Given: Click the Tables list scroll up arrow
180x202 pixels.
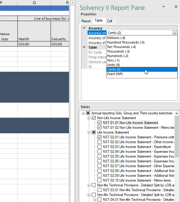Looking at the screenshot, I should (x=177, y=113).
